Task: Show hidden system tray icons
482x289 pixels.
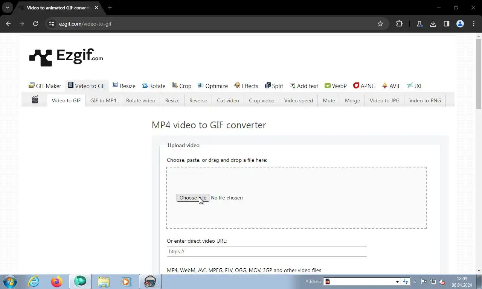Action: click(415, 281)
